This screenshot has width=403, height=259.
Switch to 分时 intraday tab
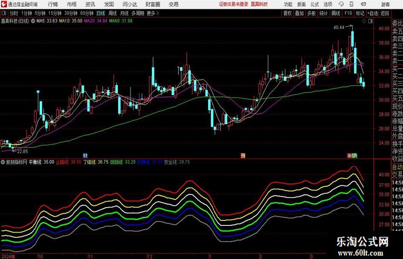[14, 13]
